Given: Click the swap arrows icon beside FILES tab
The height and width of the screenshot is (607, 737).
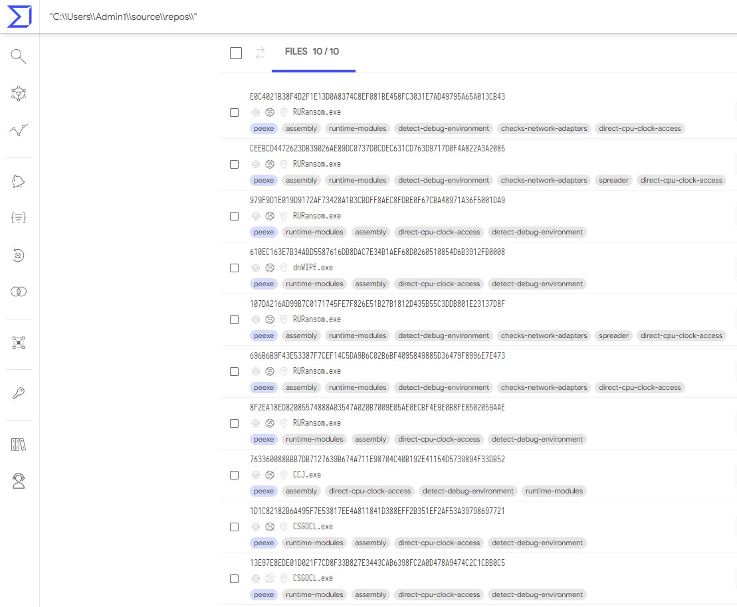Looking at the screenshot, I should click(x=260, y=53).
